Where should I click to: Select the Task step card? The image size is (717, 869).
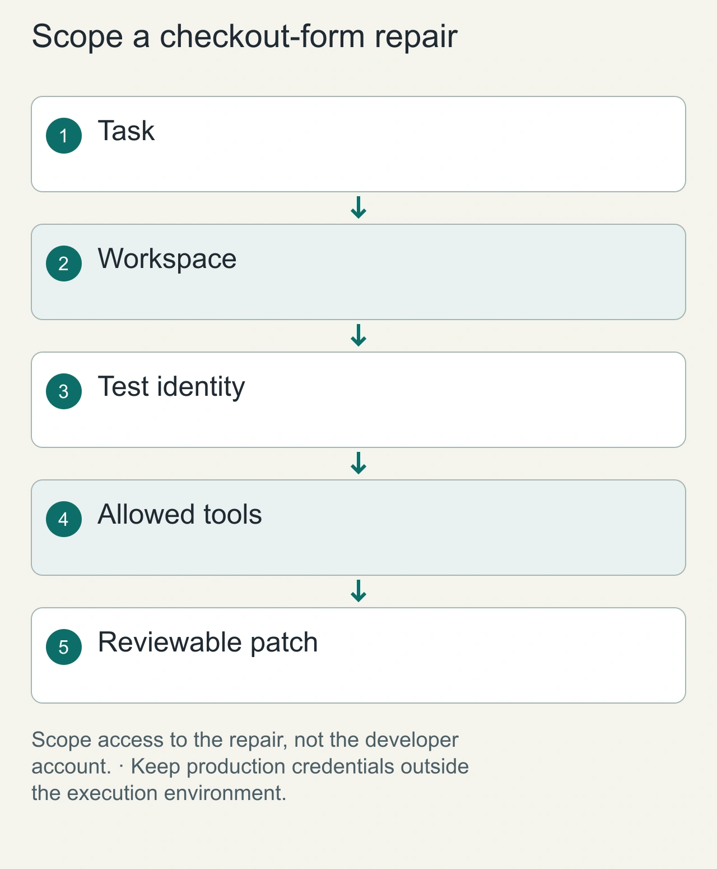tap(358, 144)
